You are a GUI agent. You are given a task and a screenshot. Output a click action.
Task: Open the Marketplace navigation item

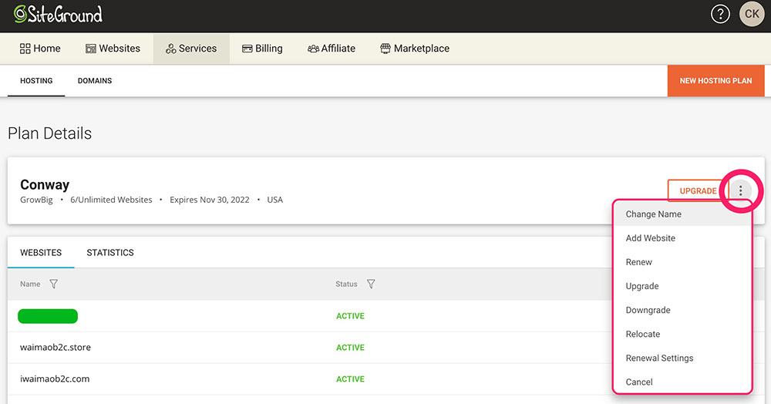[x=415, y=49]
